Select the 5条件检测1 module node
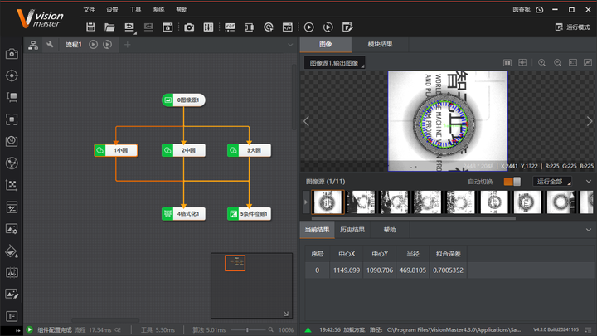597x336 pixels. pos(250,214)
